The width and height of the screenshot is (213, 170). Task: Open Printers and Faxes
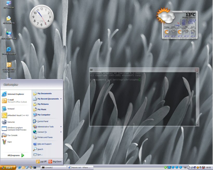(x=47, y=137)
